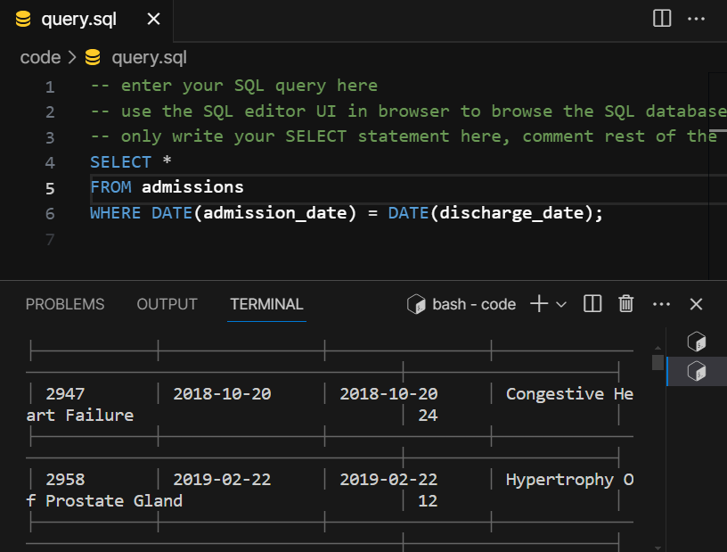Kill terminal using trash icon
The height and width of the screenshot is (552, 727).
pyautogui.click(x=626, y=304)
